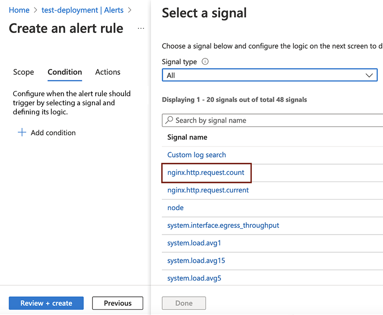
Task: Open the Signal type combo box showing All
Action: click(x=268, y=75)
